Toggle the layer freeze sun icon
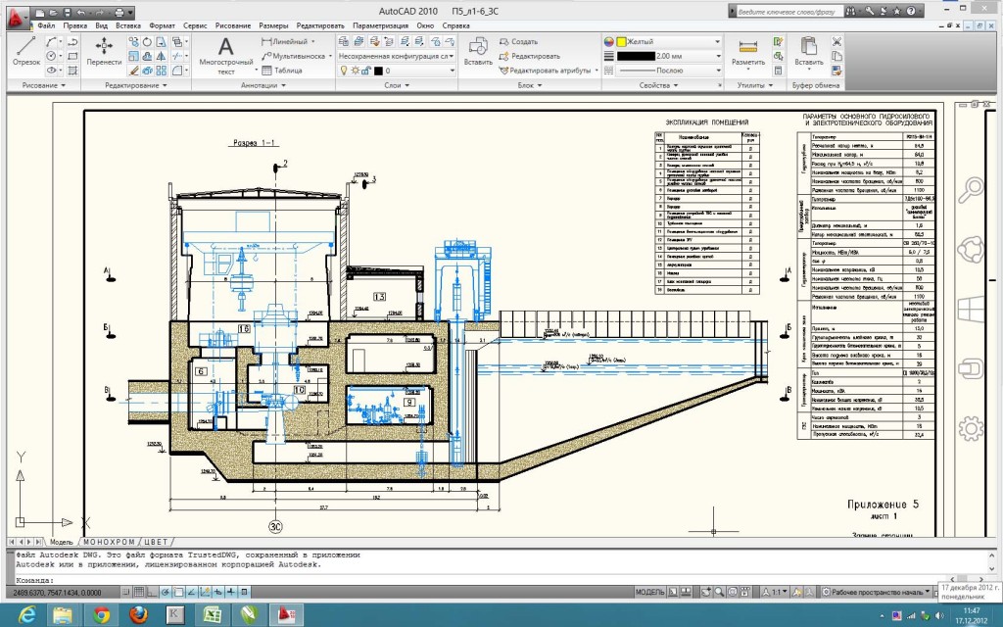This screenshot has width=1003, height=627. click(x=355, y=71)
